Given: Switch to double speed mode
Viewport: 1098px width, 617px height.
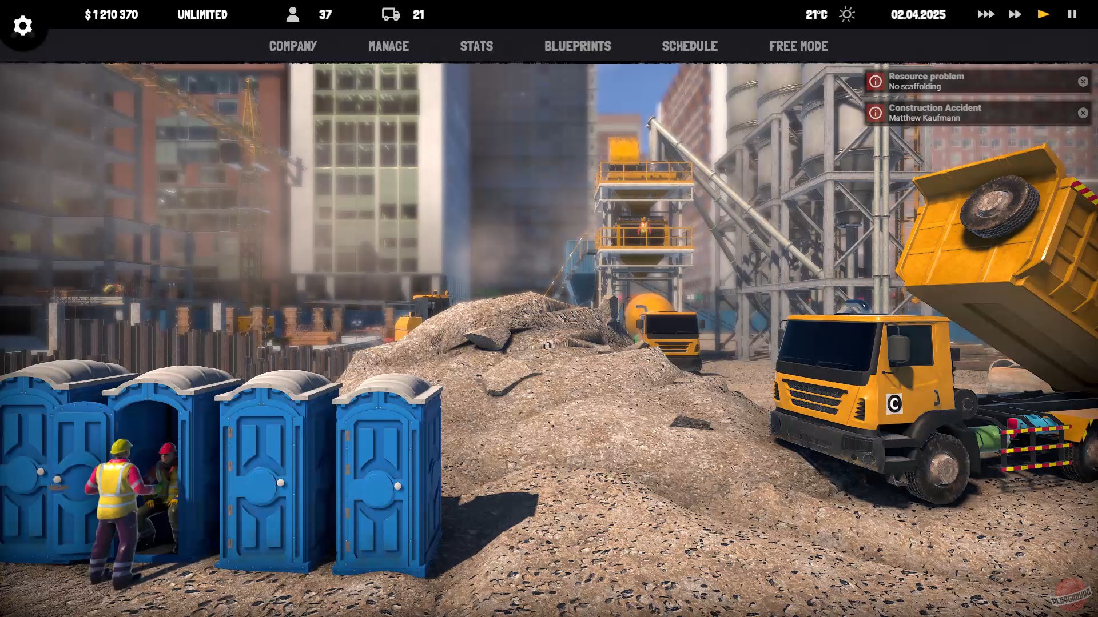Looking at the screenshot, I should (x=1014, y=13).
